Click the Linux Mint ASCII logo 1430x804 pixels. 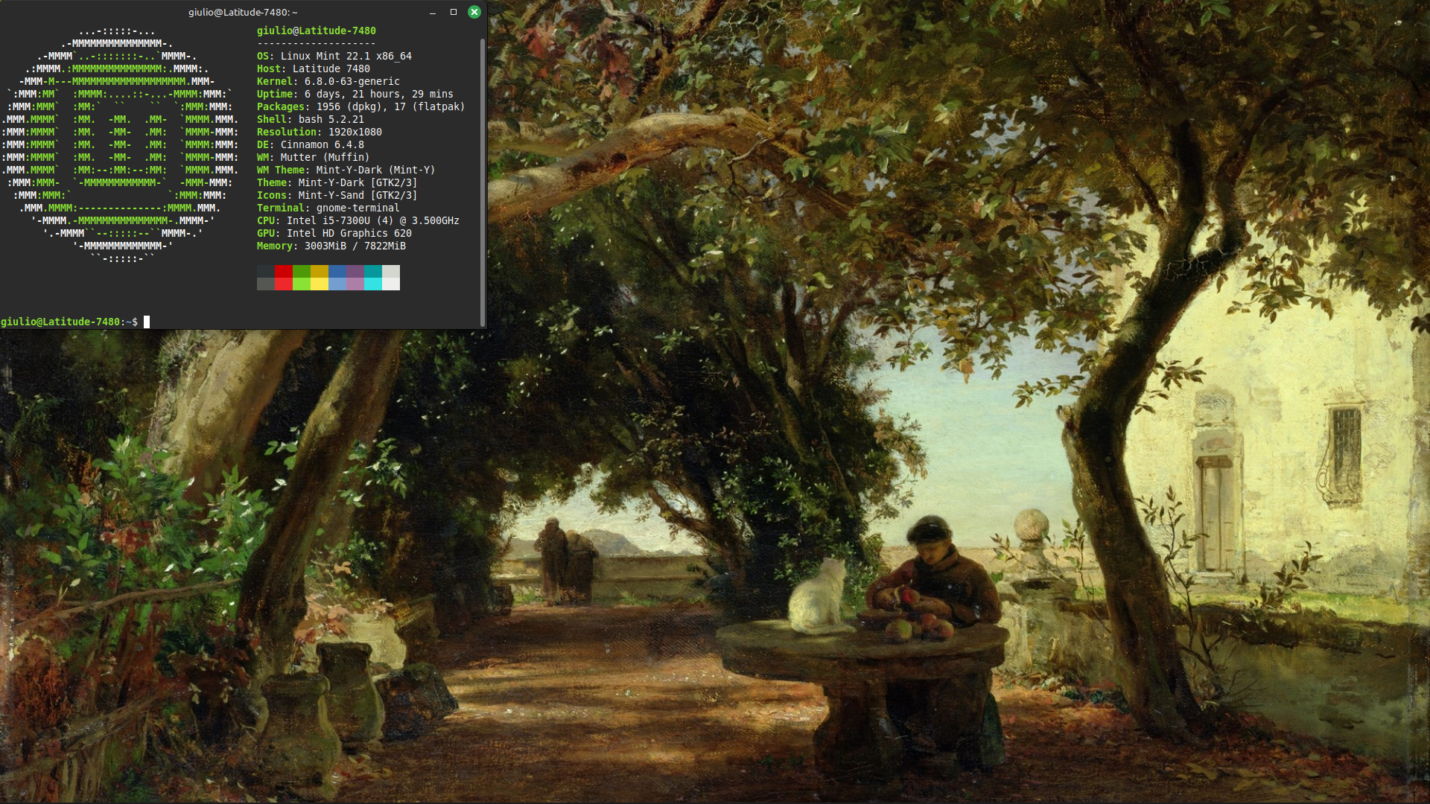pyautogui.click(x=120, y=144)
